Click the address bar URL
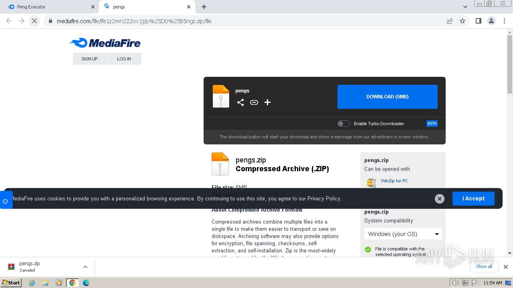Viewport: 513px width, 288px height. pos(134,21)
